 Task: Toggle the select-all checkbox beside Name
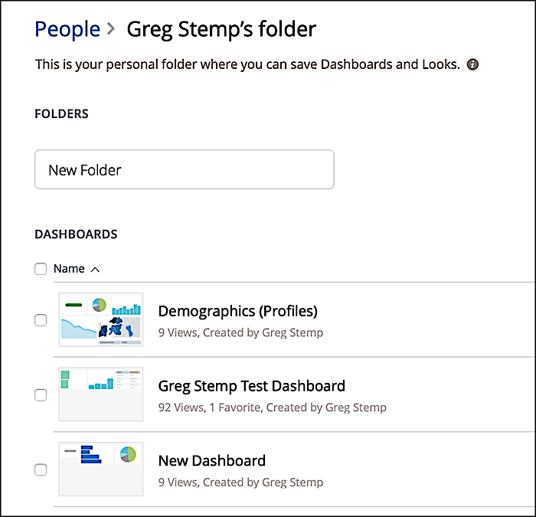pyautogui.click(x=41, y=269)
